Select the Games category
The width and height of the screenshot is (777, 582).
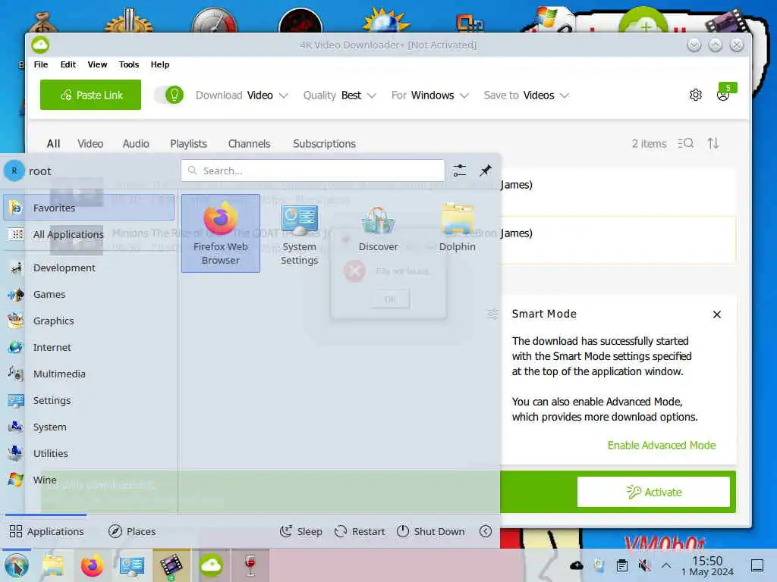pyautogui.click(x=89, y=295)
